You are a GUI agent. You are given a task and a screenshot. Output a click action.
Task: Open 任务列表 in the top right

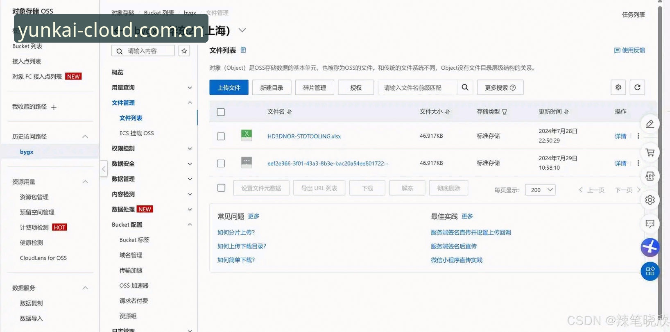pos(634,15)
